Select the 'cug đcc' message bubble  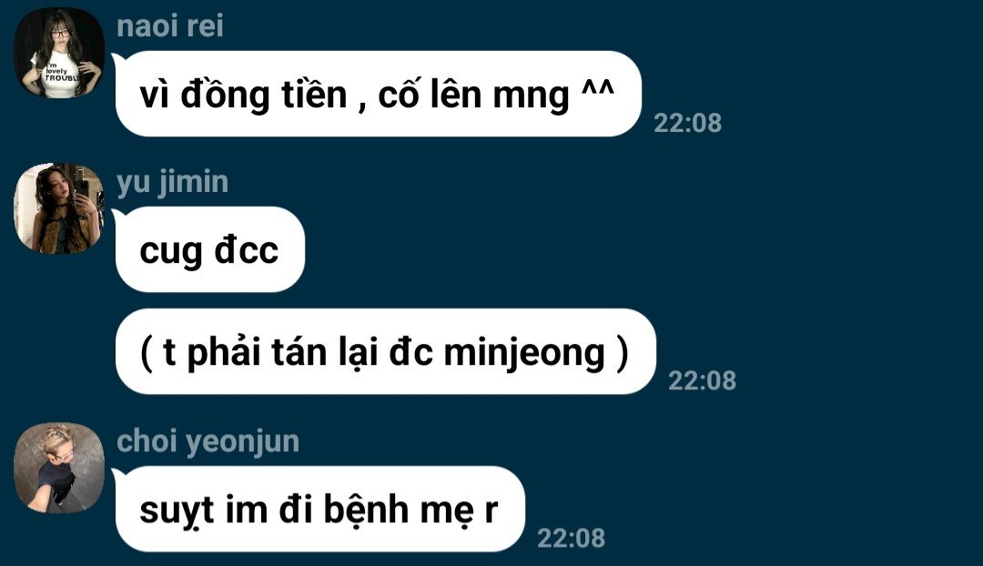[x=210, y=249]
